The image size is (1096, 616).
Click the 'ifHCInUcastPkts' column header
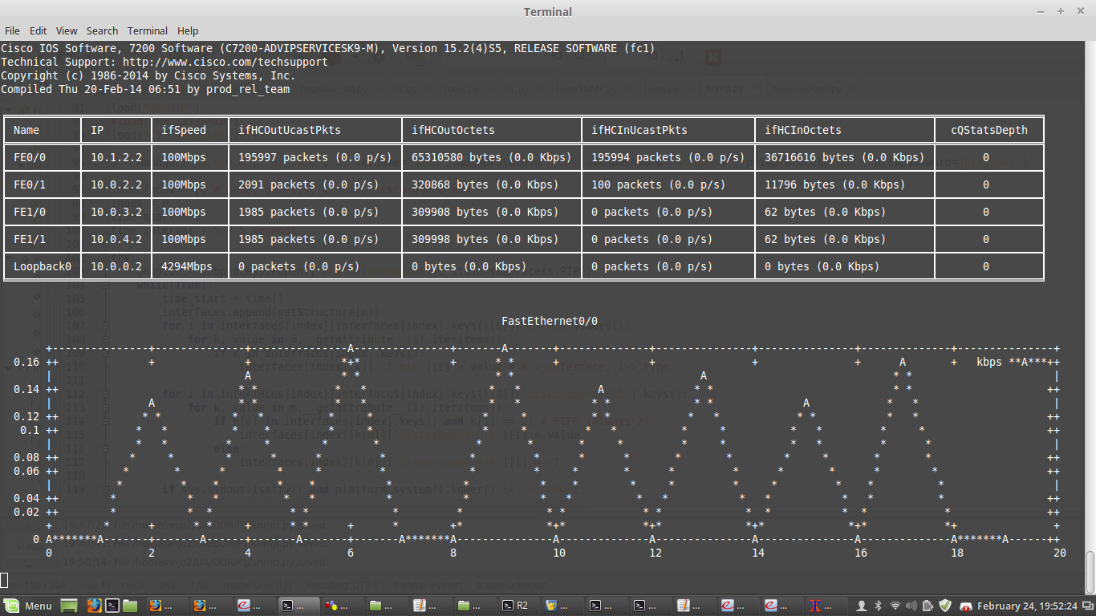(639, 130)
